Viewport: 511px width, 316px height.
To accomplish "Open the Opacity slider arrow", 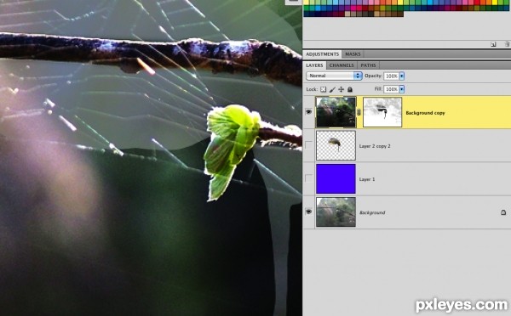I will [x=402, y=76].
